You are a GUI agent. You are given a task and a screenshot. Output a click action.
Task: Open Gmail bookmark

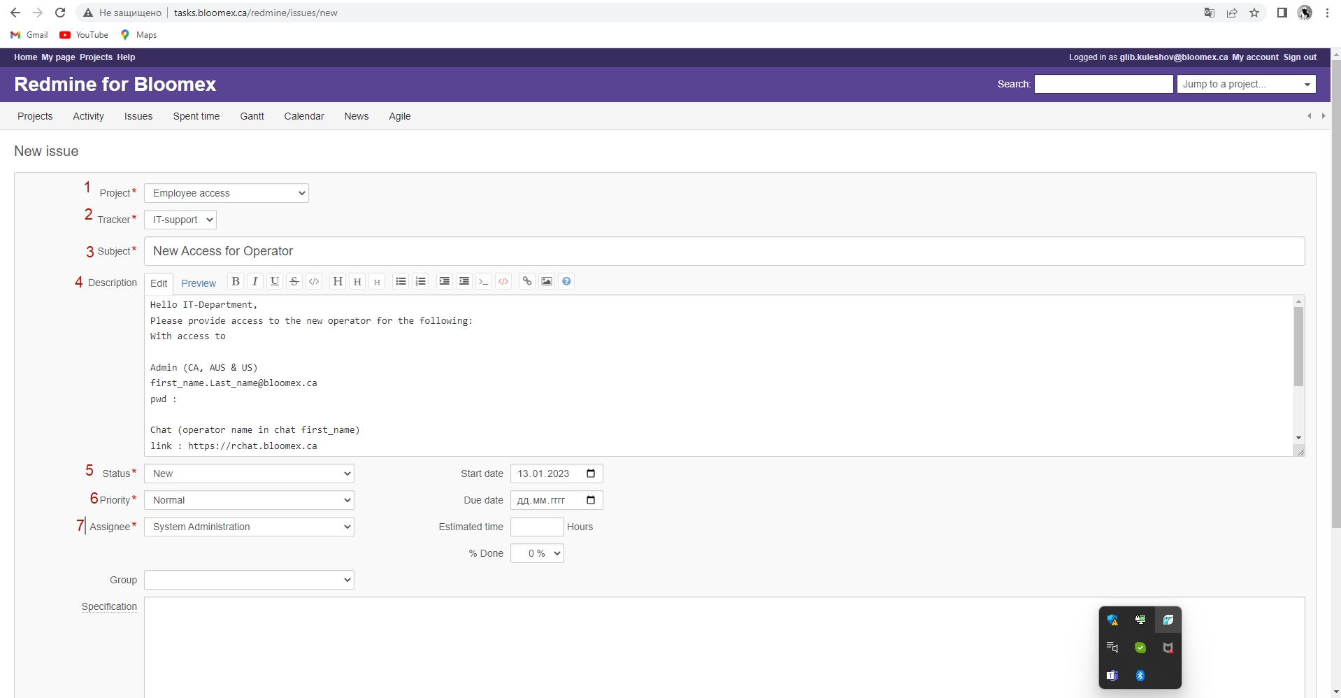29,35
